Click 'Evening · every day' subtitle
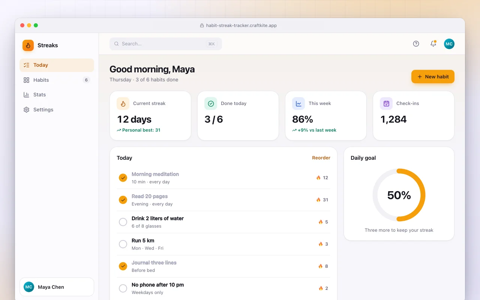 [152, 204]
